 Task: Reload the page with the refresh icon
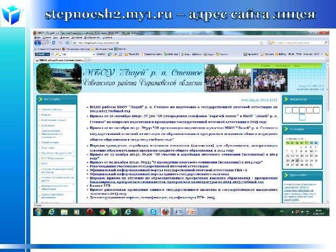click(54, 43)
